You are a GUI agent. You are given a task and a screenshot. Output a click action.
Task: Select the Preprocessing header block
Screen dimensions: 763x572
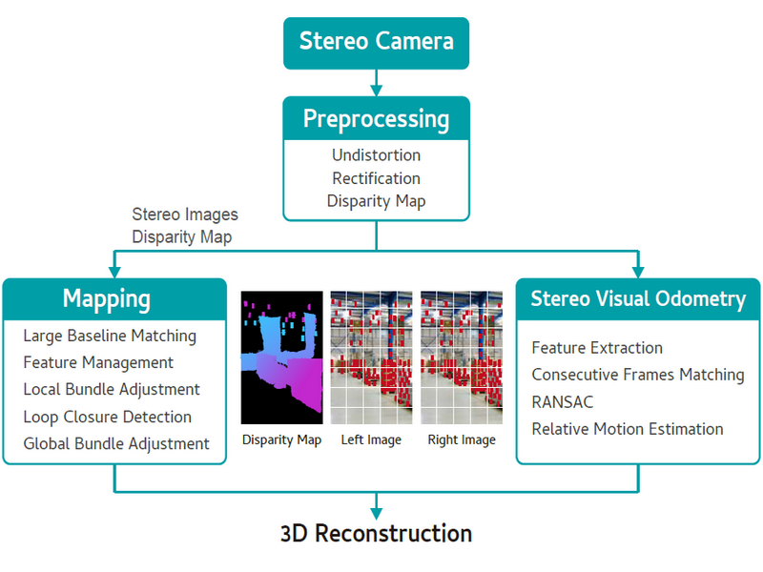click(x=376, y=119)
